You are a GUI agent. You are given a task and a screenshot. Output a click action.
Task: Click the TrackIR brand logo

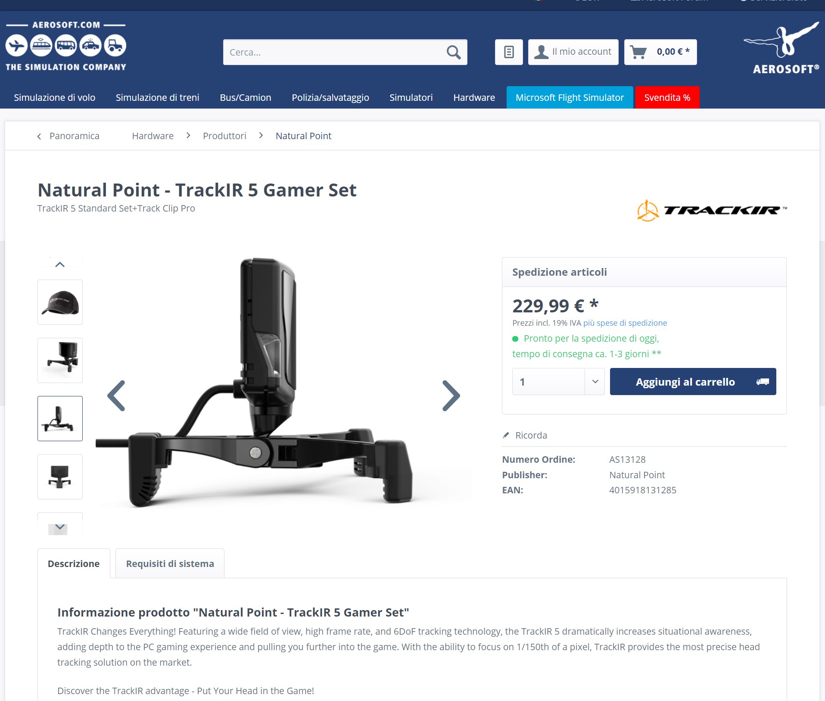pos(712,210)
